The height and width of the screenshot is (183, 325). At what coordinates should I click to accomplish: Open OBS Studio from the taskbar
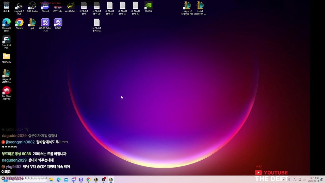[104, 179]
